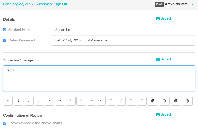Uncheck the Student Name checkbox
The width and height of the screenshot is (198, 129).
[x=5, y=30]
